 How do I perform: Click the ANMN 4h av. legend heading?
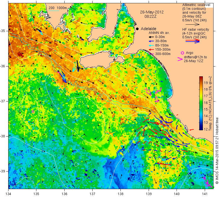[x=159, y=33]
